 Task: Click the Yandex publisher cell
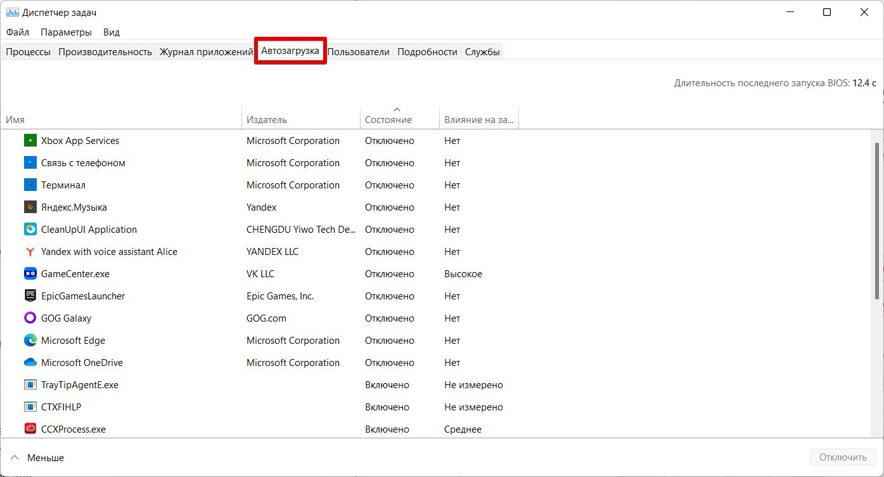(262, 207)
